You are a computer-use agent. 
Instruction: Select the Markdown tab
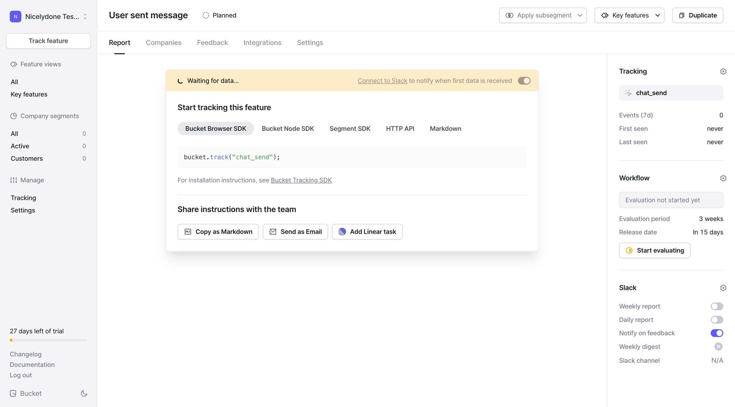pos(446,129)
